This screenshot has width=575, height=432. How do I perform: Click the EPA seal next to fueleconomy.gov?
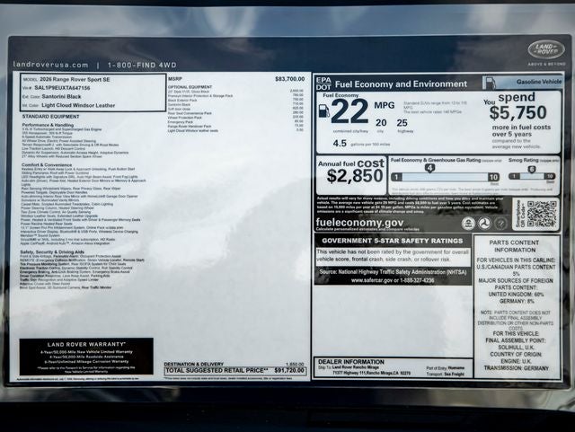click(468, 224)
